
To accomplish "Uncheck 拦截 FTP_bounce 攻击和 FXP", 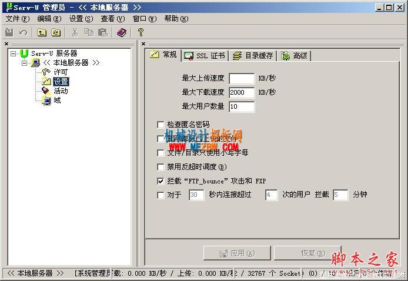I will click(160, 181).
